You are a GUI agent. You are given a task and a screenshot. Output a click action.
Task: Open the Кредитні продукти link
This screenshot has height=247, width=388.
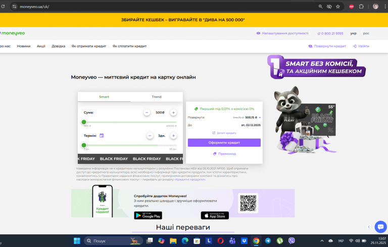tap(190, 179)
